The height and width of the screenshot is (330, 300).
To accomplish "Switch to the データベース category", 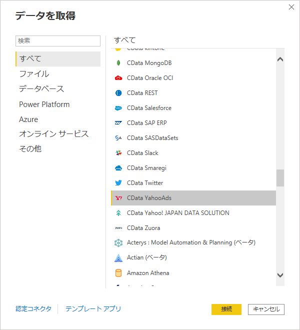I will click(x=58, y=89).
